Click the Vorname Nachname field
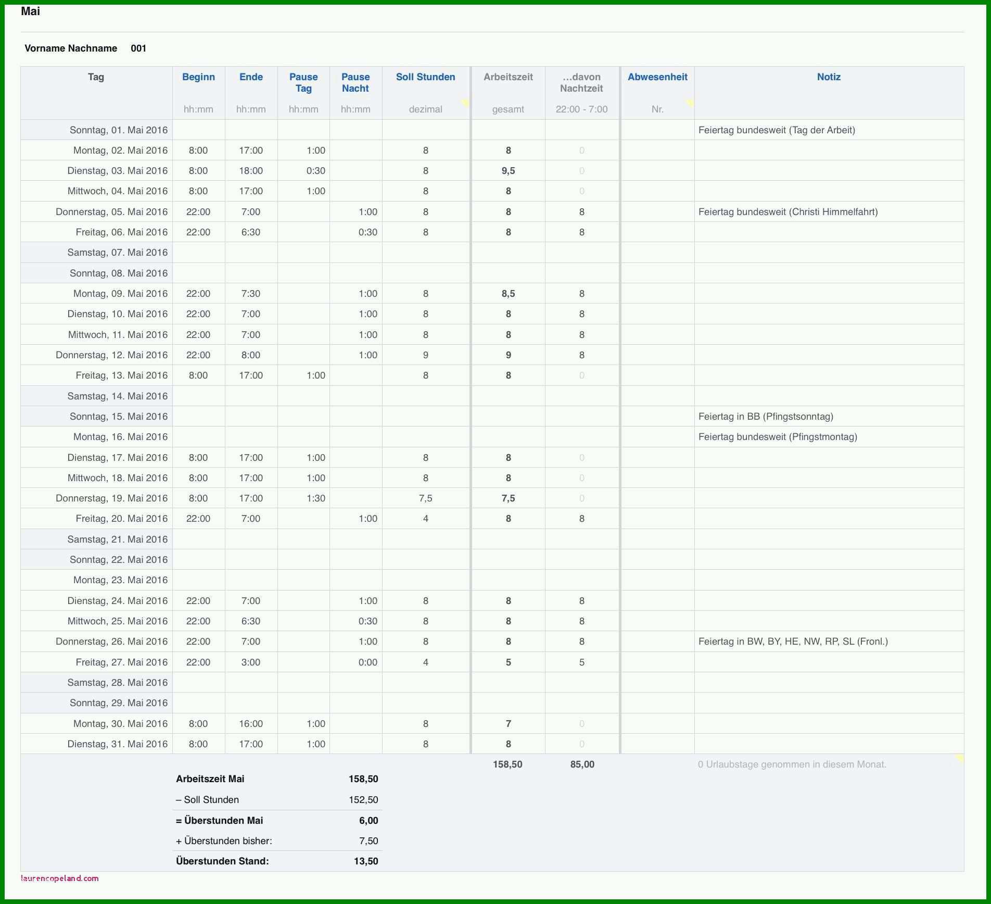 [71, 48]
